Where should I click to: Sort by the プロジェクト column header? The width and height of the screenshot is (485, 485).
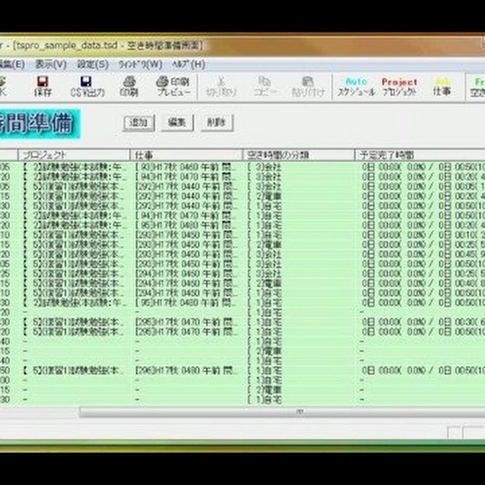(74, 155)
